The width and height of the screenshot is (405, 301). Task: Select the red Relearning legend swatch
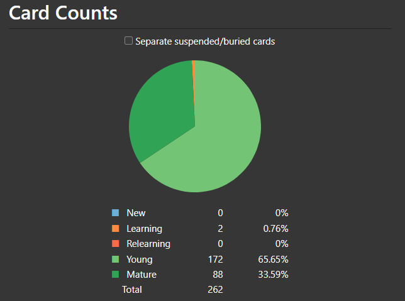click(x=115, y=244)
